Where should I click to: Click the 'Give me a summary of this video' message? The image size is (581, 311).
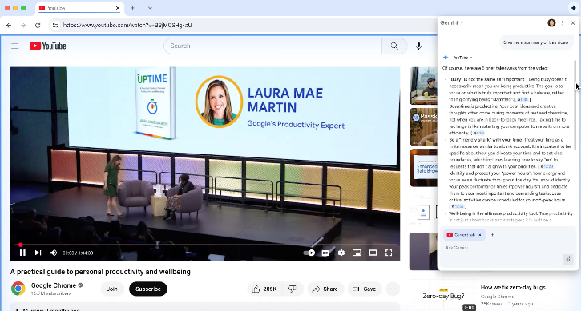(536, 42)
